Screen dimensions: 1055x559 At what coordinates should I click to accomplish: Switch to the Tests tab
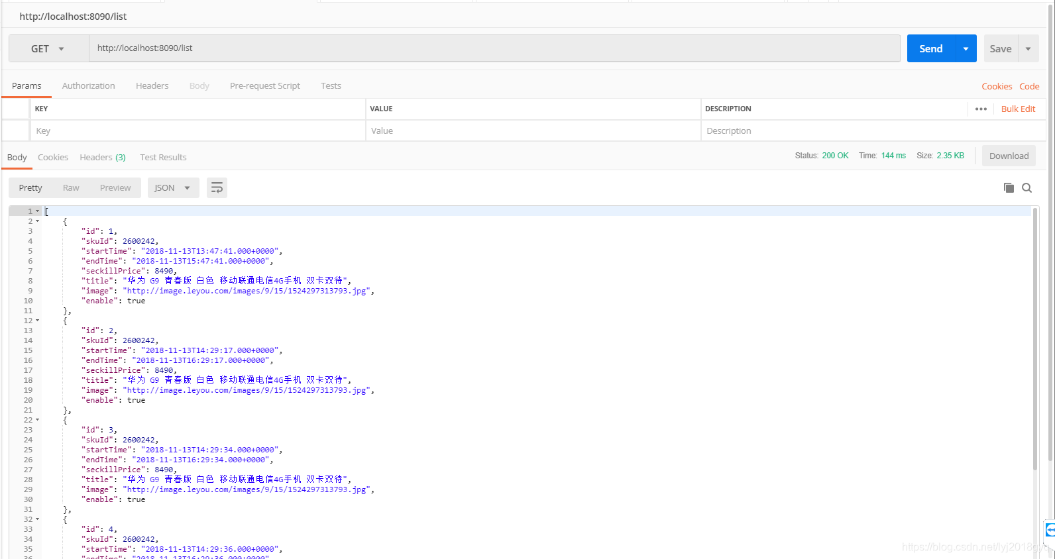pyautogui.click(x=331, y=86)
